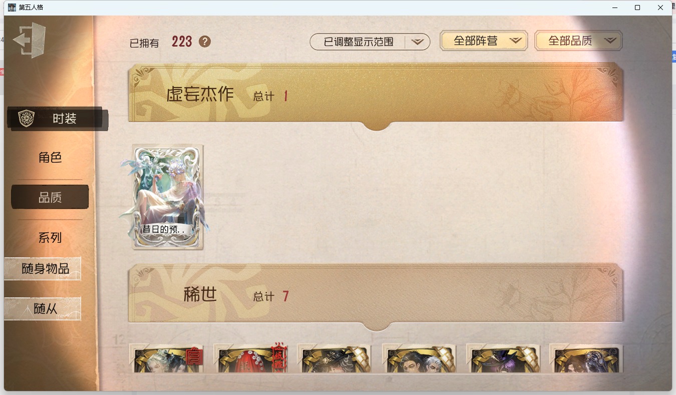Click the gold ribbon badge on third 稀世 card
The image size is (676, 395).
tap(361, 357)
